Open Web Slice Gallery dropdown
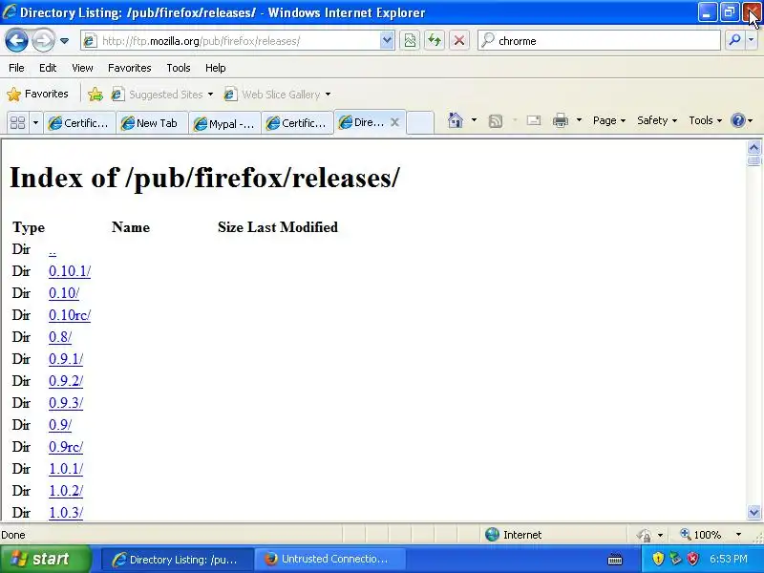Screen dimensions: 764x573 [277, 94]
